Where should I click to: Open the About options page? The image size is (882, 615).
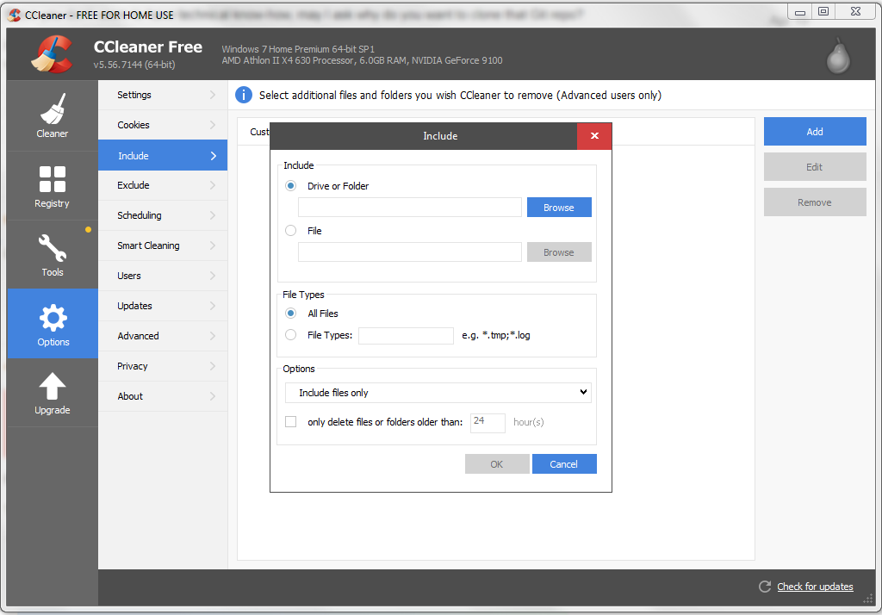pyautogui.click(x=163, y=396)
